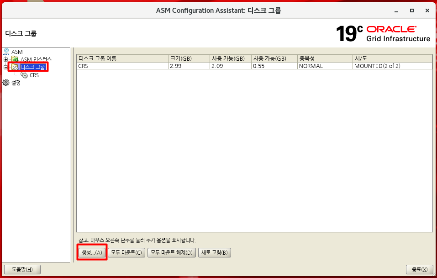Expand the ASM 인스턴스 tree node
Screen dimensions: 437x278
[5, 59]
